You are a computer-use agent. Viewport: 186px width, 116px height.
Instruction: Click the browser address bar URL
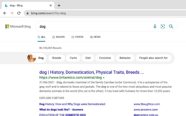tap(49, 13)
